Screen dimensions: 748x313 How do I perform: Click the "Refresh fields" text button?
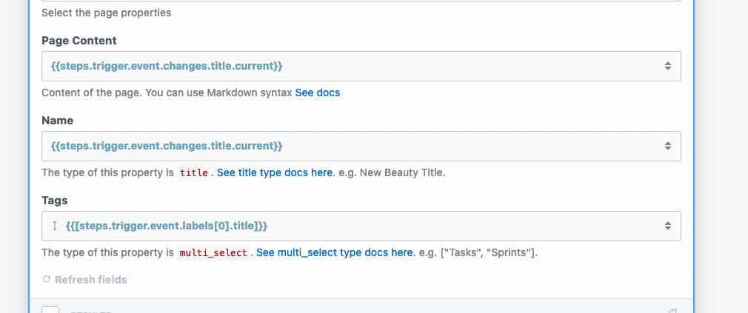coord(90,280)
